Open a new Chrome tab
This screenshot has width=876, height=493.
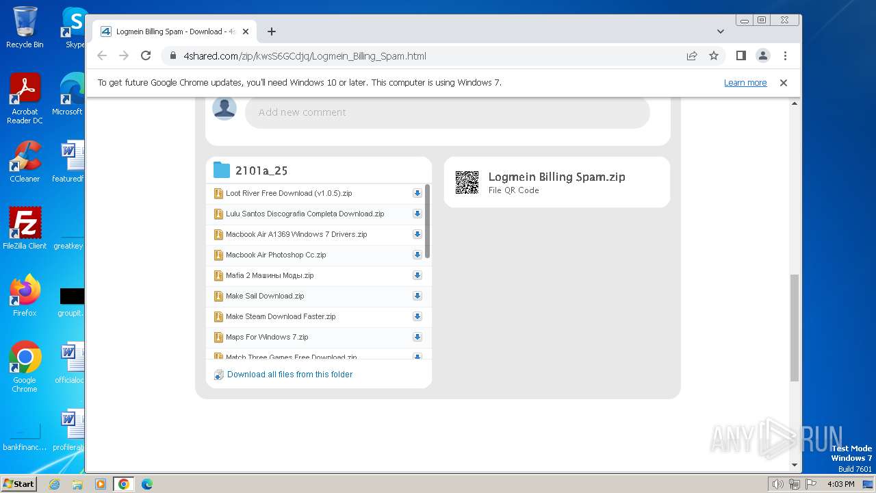point(272,31)
